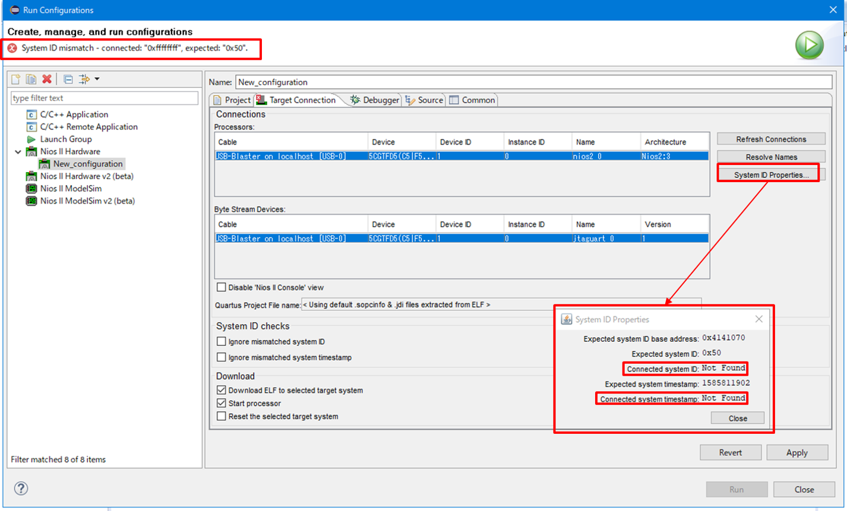Viewport: 847px width, 511px height.
Task: Enable Ignore mismatched system timestamp checkbox
Action: point(222,357)
